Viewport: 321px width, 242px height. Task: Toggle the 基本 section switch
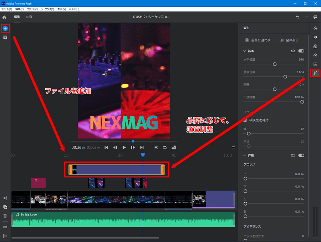pyautogui.click(x=301, y=51)
